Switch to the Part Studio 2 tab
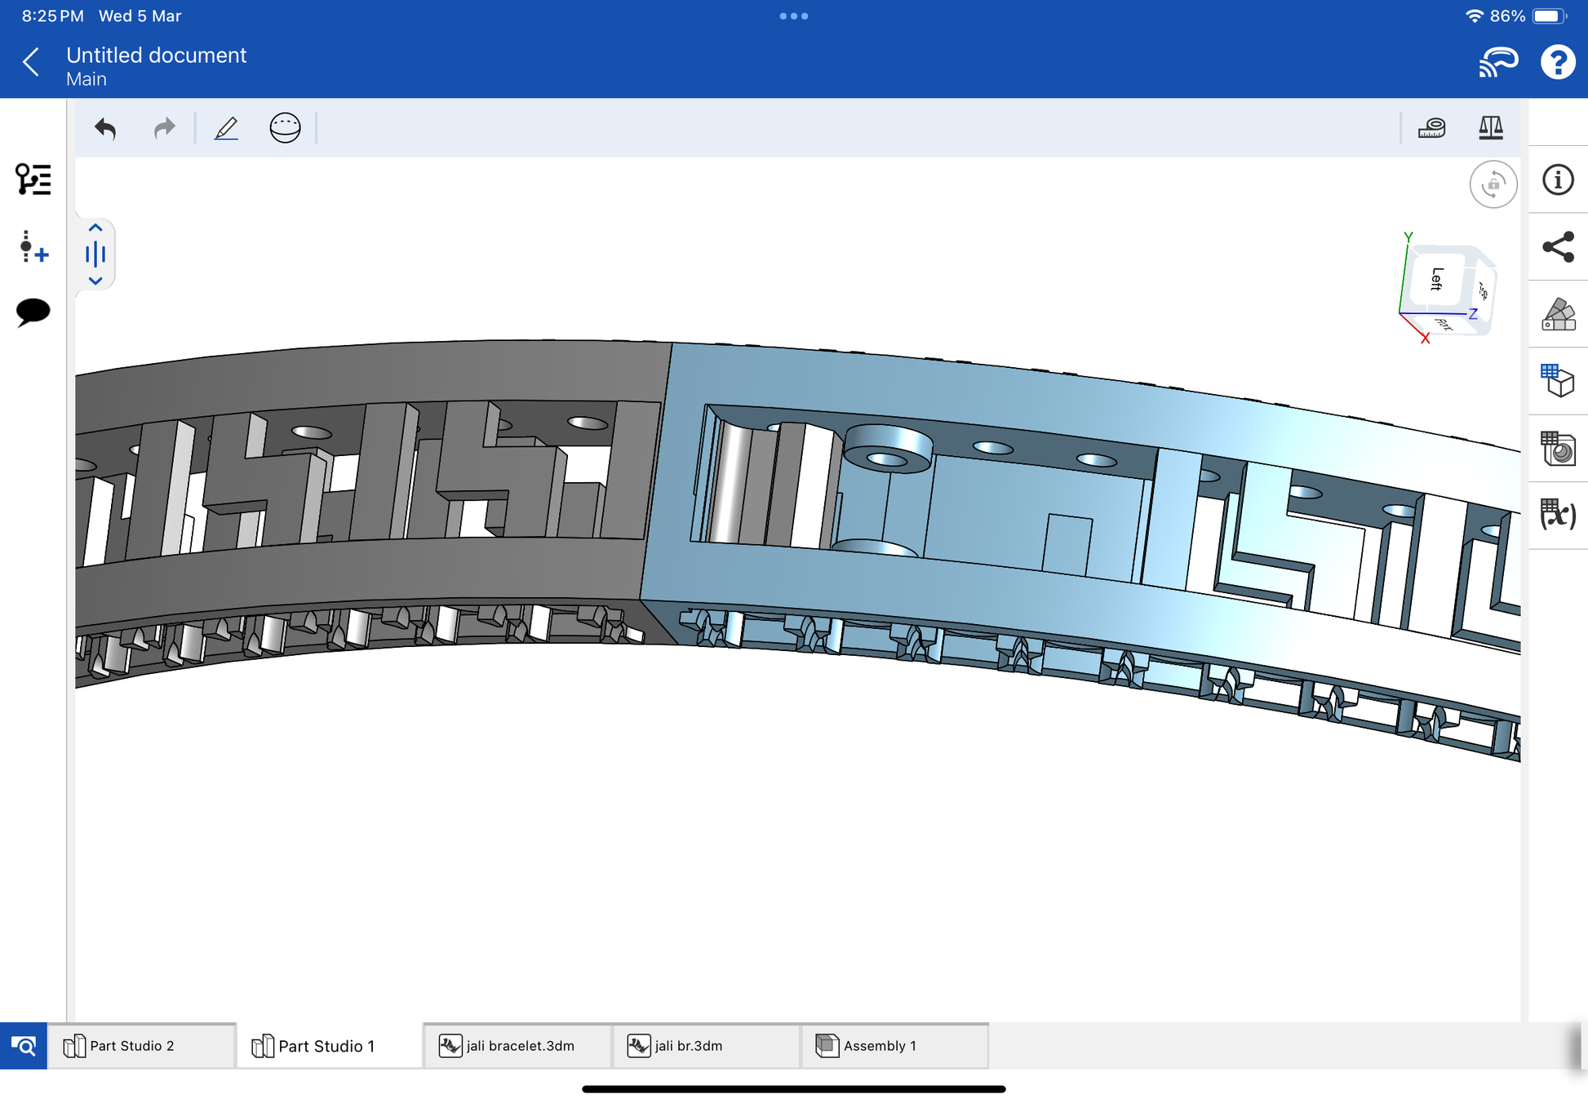The height and width of the screenshot is (1103, 1588). 131,1046
